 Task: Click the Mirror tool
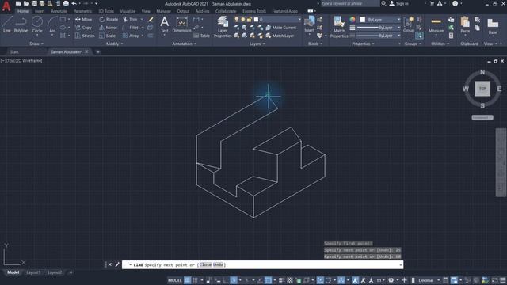109,28
